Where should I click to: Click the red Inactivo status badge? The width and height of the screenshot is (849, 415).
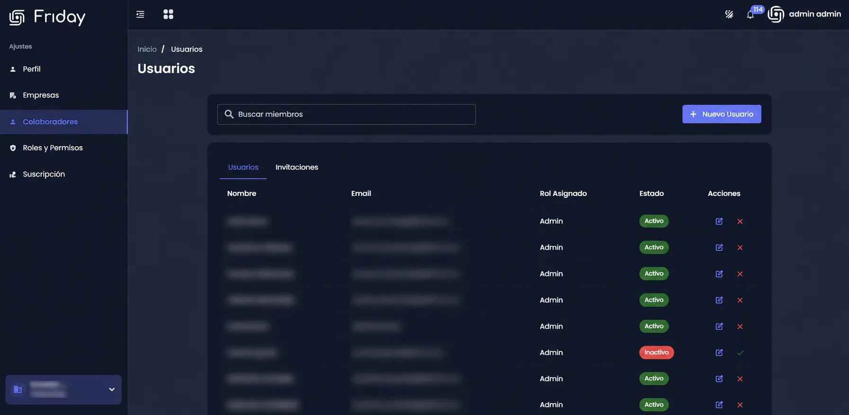tap(656, 353)
